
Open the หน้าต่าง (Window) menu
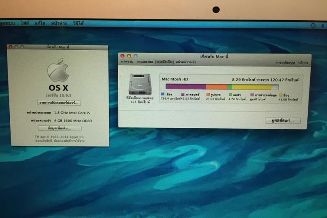click(59, 23)
